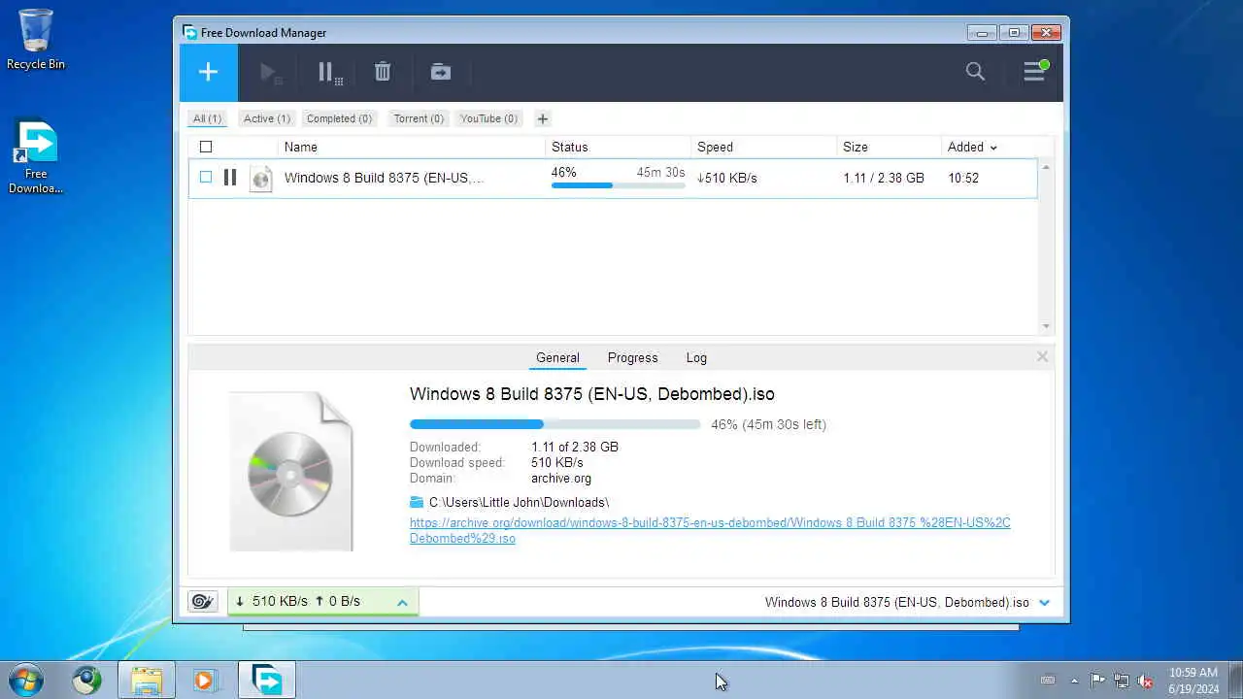
Task: Open Recycle Bin desktop icon
Action: click(x=36, y=40)
